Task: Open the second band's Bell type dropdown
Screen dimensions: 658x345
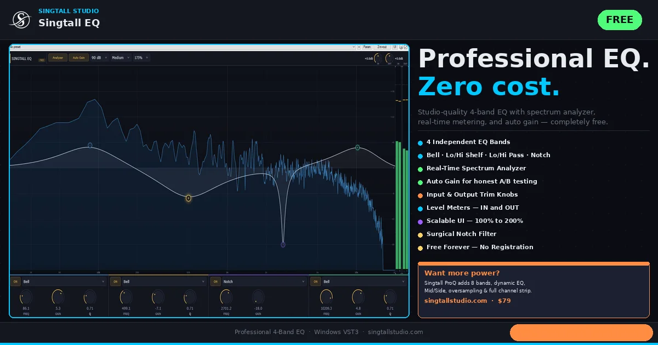Action: pos(163,281)
